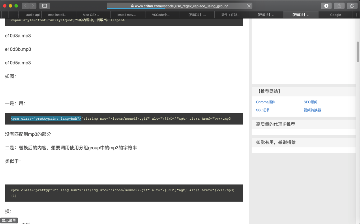
Task: Click the text 没有匹配到mp3的部分
Action: 28,134
